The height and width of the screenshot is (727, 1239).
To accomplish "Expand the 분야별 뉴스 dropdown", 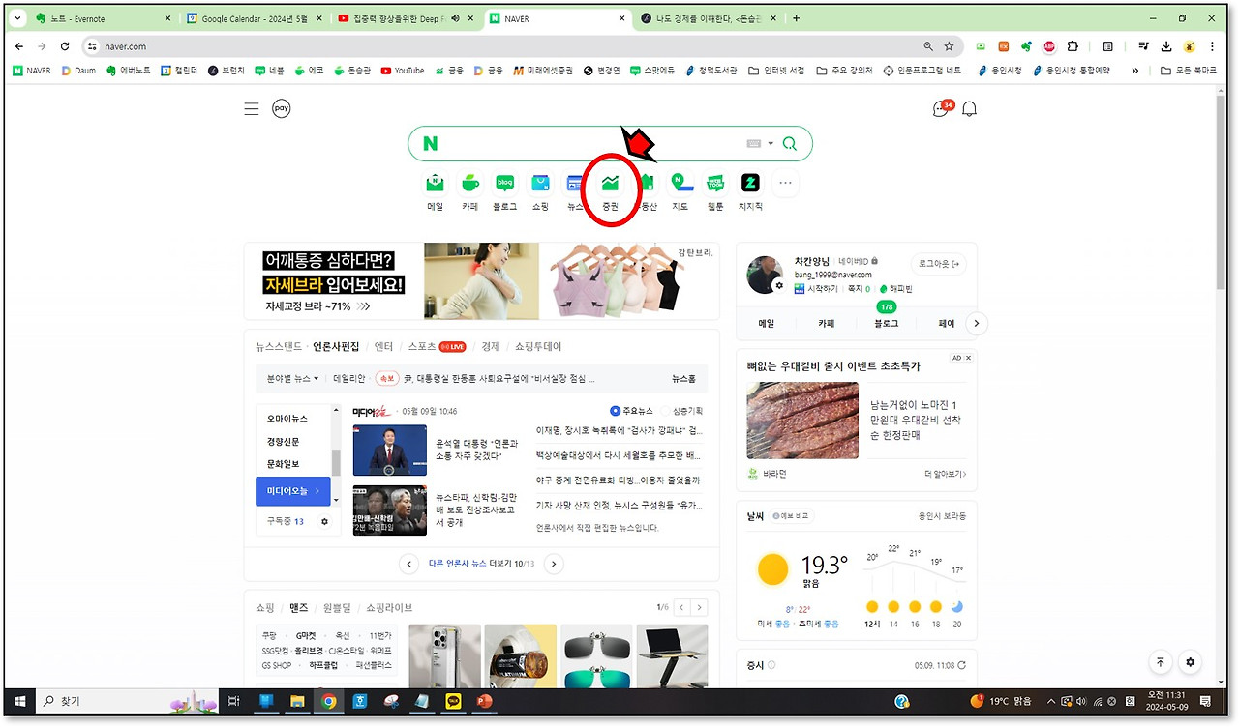I will click(292, 379).
